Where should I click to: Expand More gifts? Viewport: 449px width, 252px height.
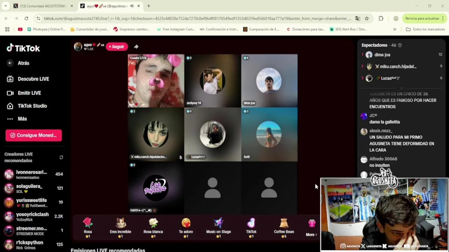click(x=311, y=228)
